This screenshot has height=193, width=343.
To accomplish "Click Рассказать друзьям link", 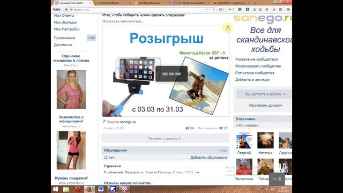I will click(x=265, y=105).
